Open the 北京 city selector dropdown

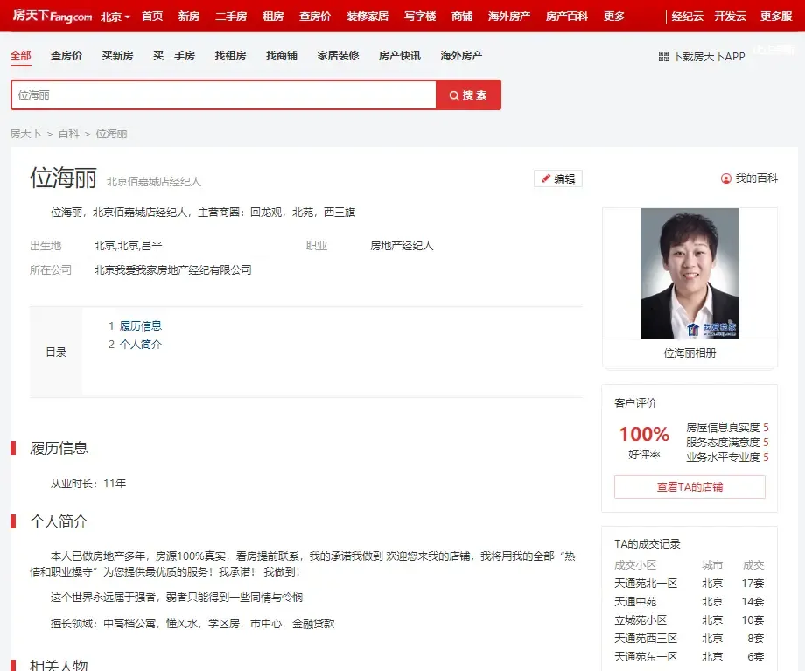(x=114, y=16)
